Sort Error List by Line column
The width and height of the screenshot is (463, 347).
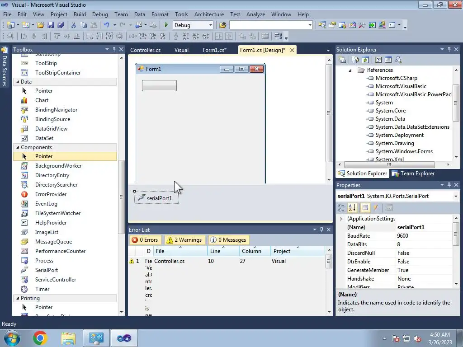click(223, 251)
